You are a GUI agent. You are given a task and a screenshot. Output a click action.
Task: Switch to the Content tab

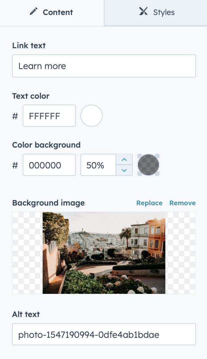(52, 13)
